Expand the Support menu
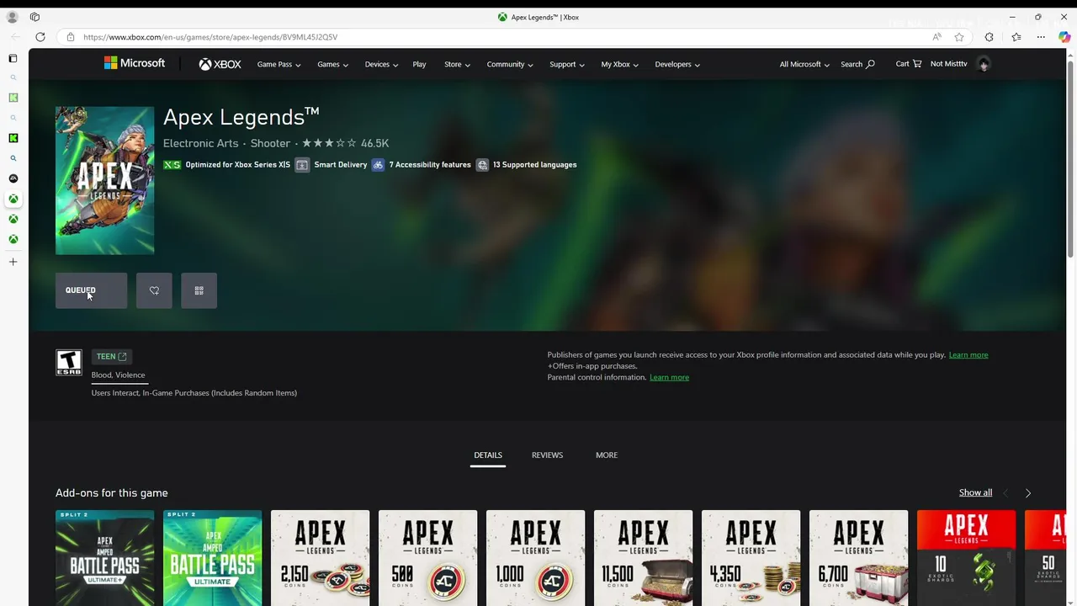1077x606 pixels. pos(567,64)
